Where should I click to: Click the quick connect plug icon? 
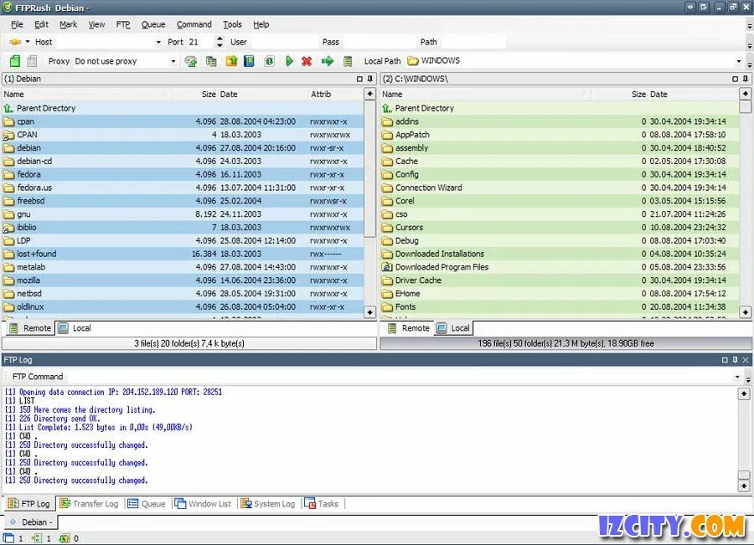point(15,43)
